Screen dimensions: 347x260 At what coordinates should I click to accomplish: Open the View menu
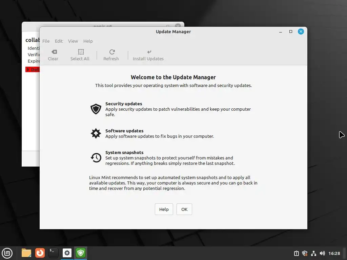[73, 41]
